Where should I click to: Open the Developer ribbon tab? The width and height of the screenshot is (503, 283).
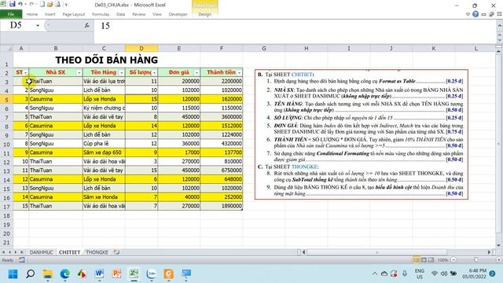click(x=178, y=14)
